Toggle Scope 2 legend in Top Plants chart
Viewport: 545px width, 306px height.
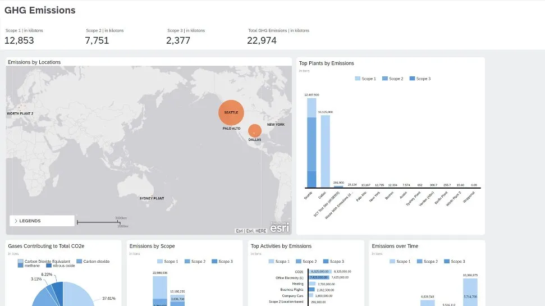393,79
